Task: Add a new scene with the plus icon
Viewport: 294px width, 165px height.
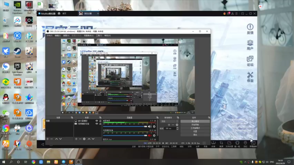Action: pos(48,139)
